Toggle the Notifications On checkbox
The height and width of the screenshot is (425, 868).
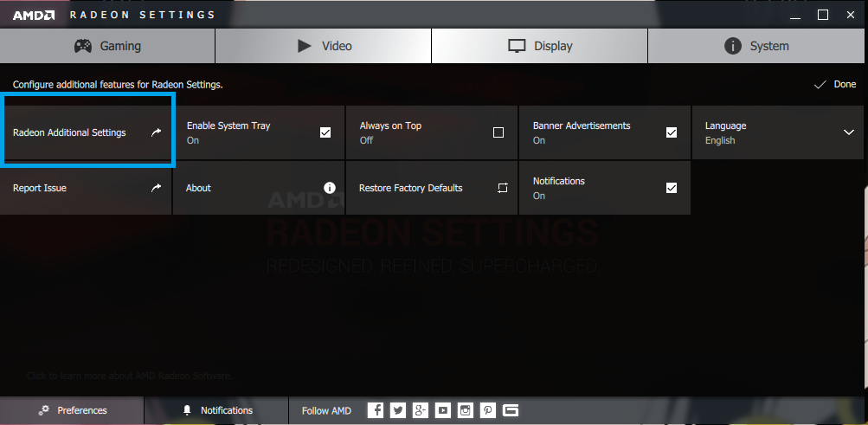tap(672, 188)
